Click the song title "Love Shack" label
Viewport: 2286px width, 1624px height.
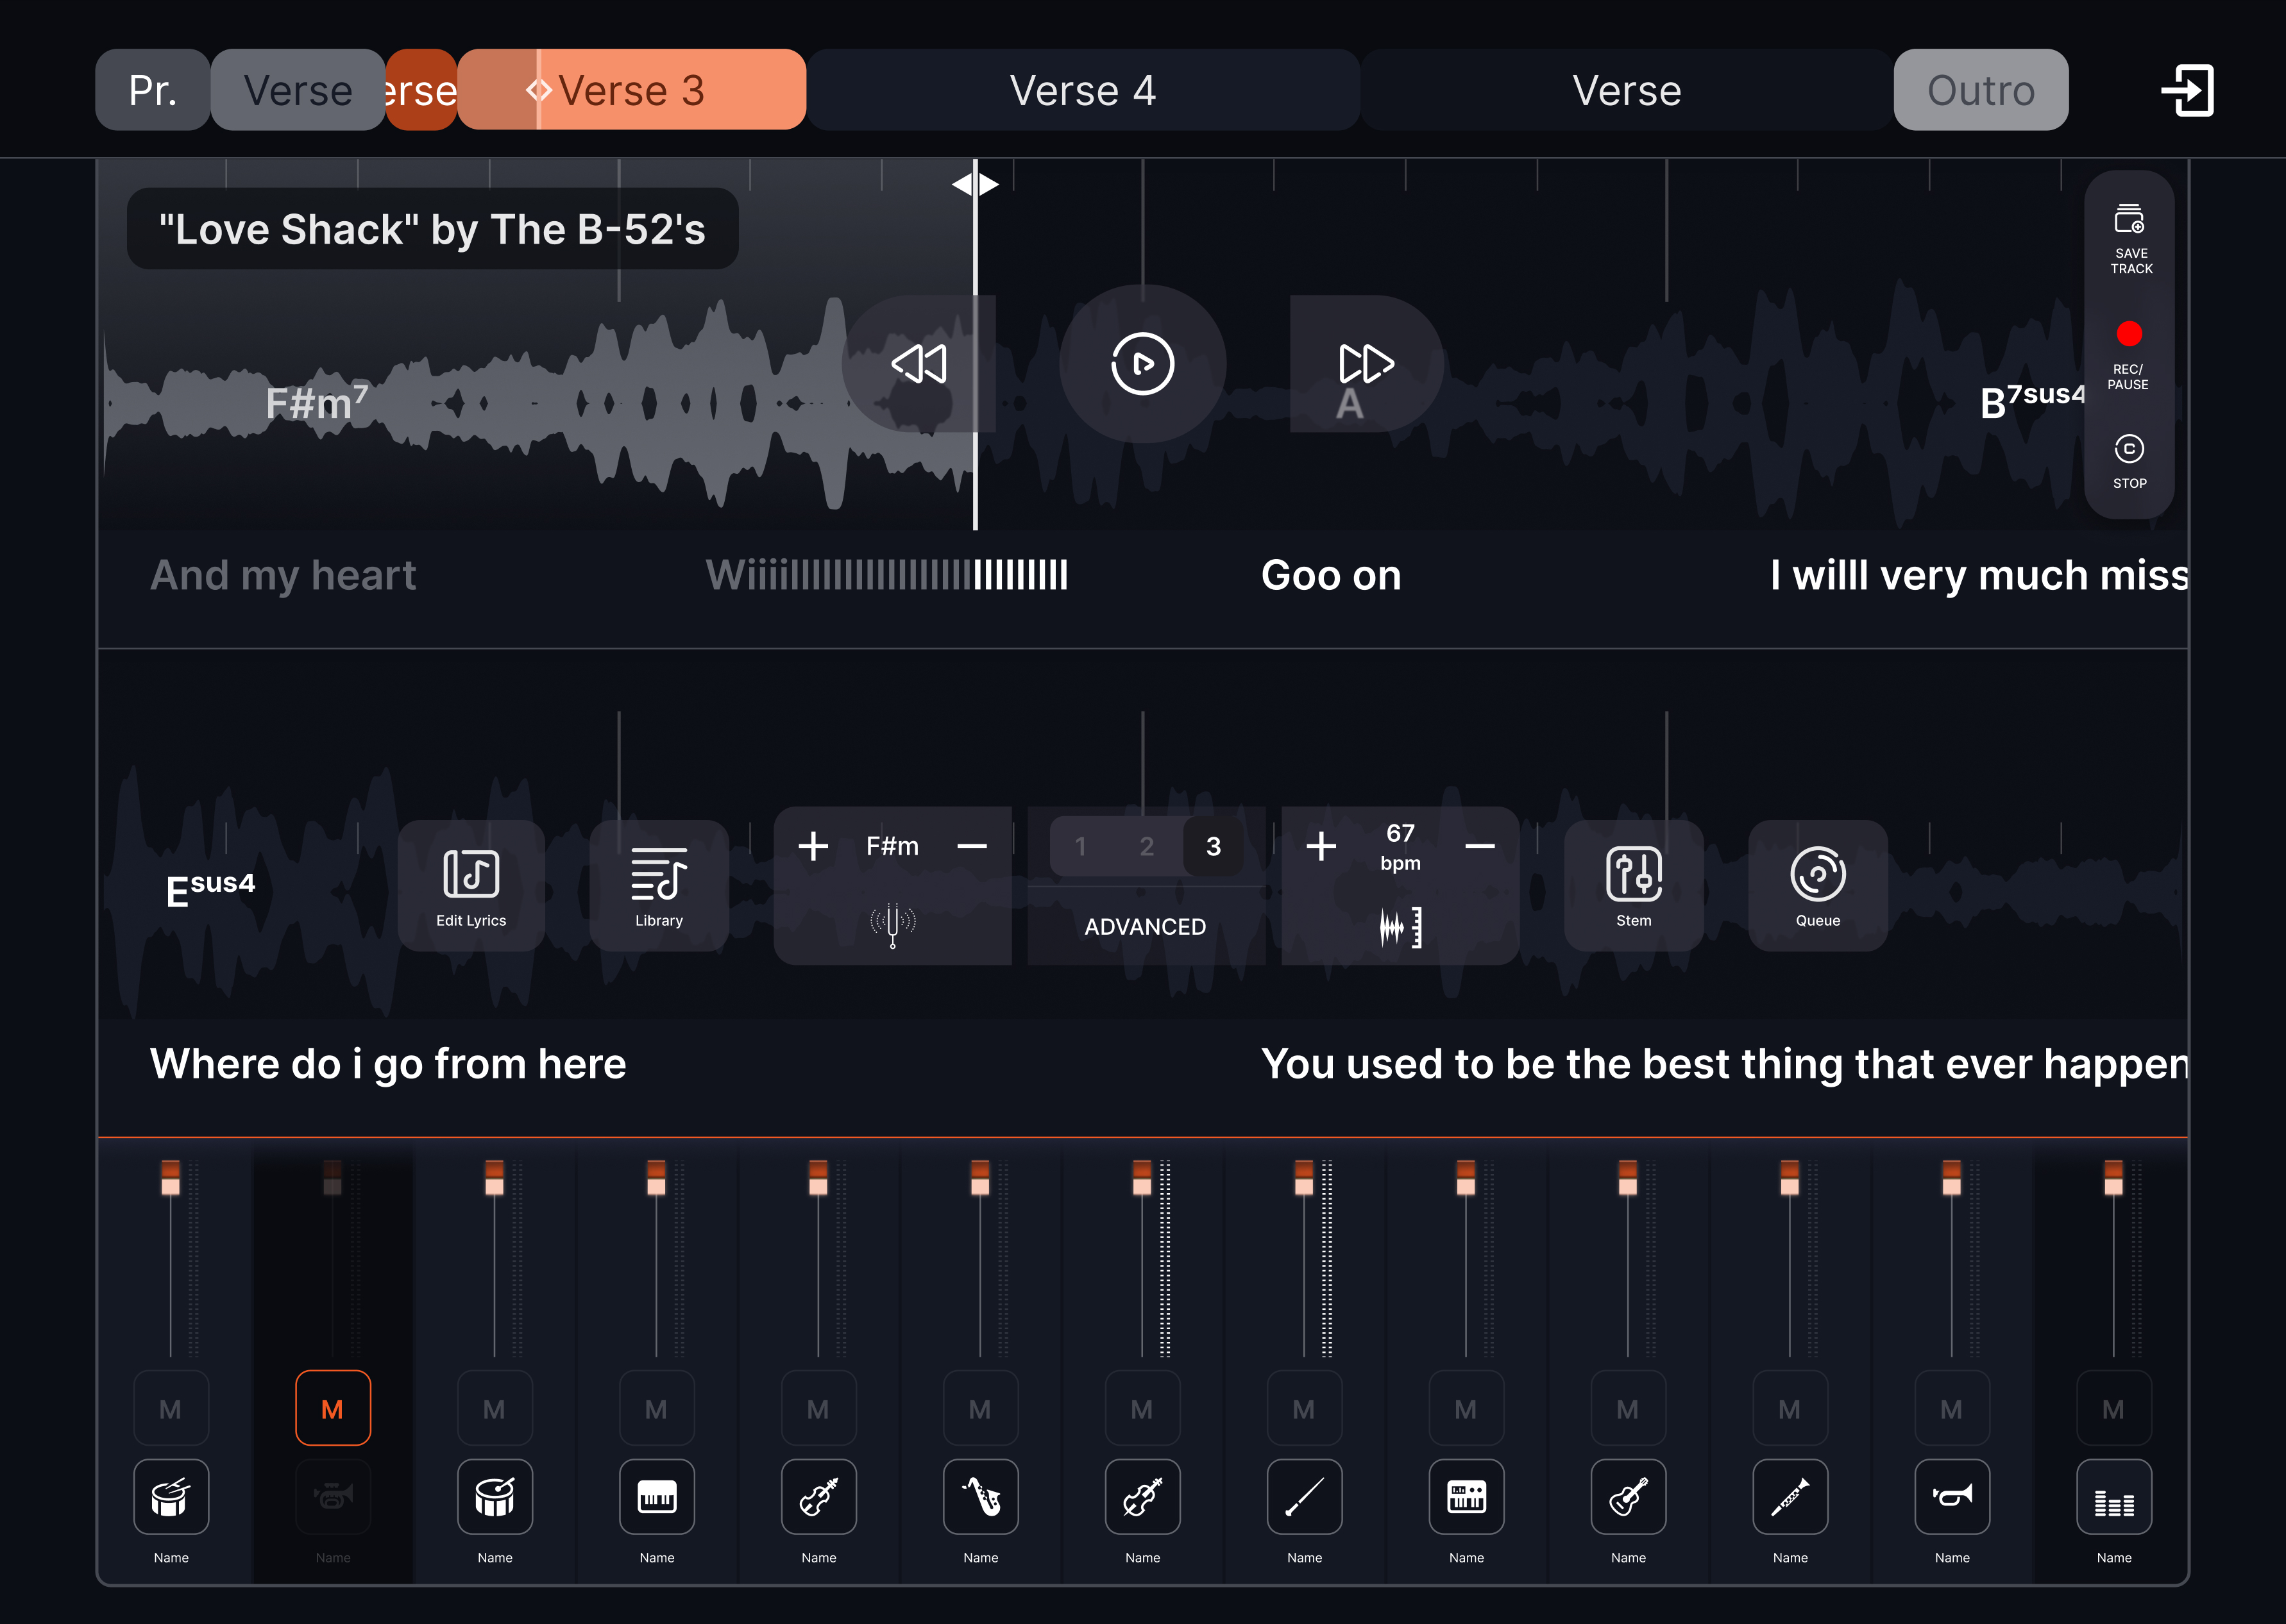tap(432, 229)
